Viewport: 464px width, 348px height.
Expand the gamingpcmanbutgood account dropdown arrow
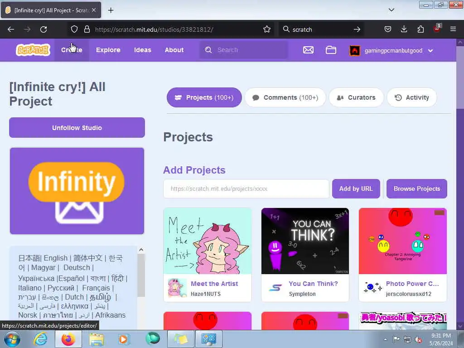[430, 51]
